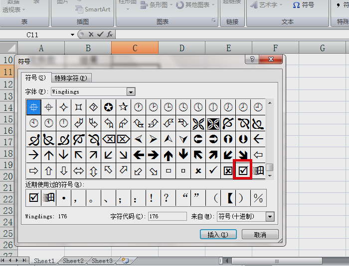Select the white star in black circle symbol
The image size is (349, 266).
[x=108, y=106]
